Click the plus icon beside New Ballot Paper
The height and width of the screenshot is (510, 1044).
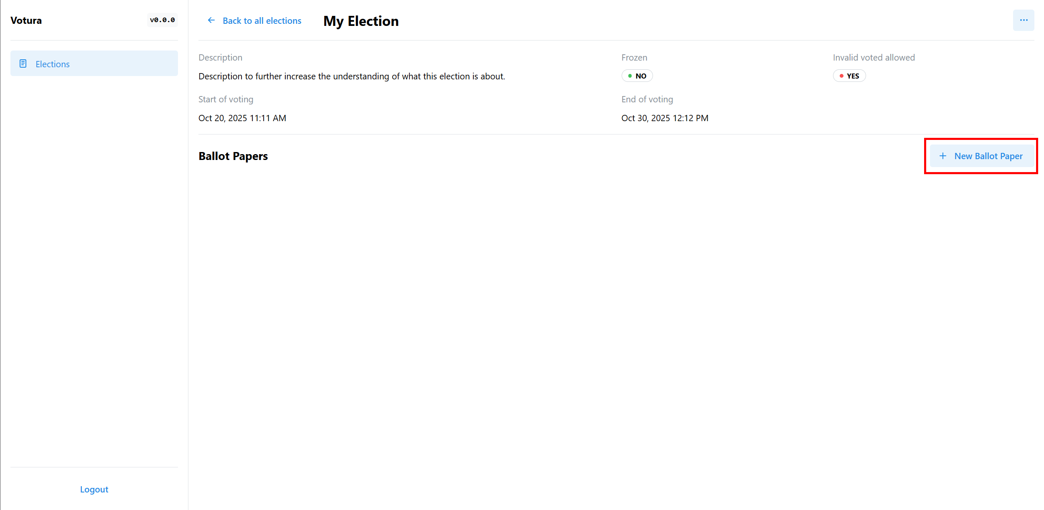(x=943, y=156)
